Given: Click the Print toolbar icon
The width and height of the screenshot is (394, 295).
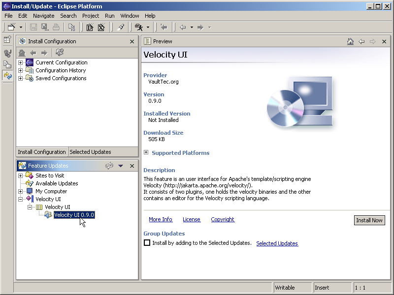Looking at the screenshot, I should [56, 28].
